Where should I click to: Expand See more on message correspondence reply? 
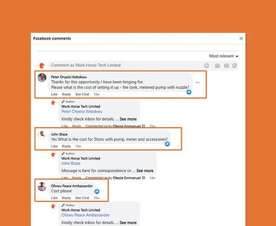coord(145,171)
